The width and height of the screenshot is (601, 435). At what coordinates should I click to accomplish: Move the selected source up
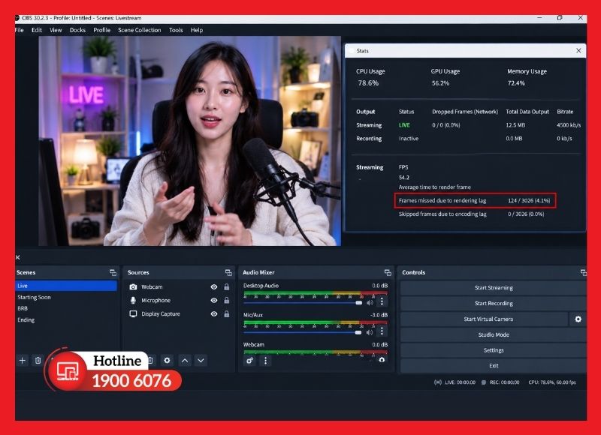pyautogui.click(x=185, y=361)
